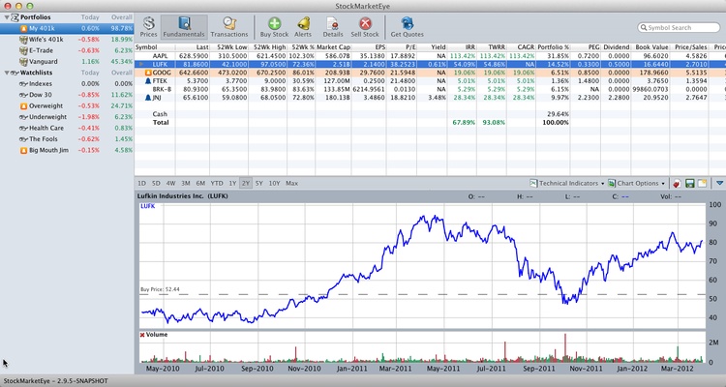Sort by the PEG column
Screen dimensions: 726x387
[586, 47]
